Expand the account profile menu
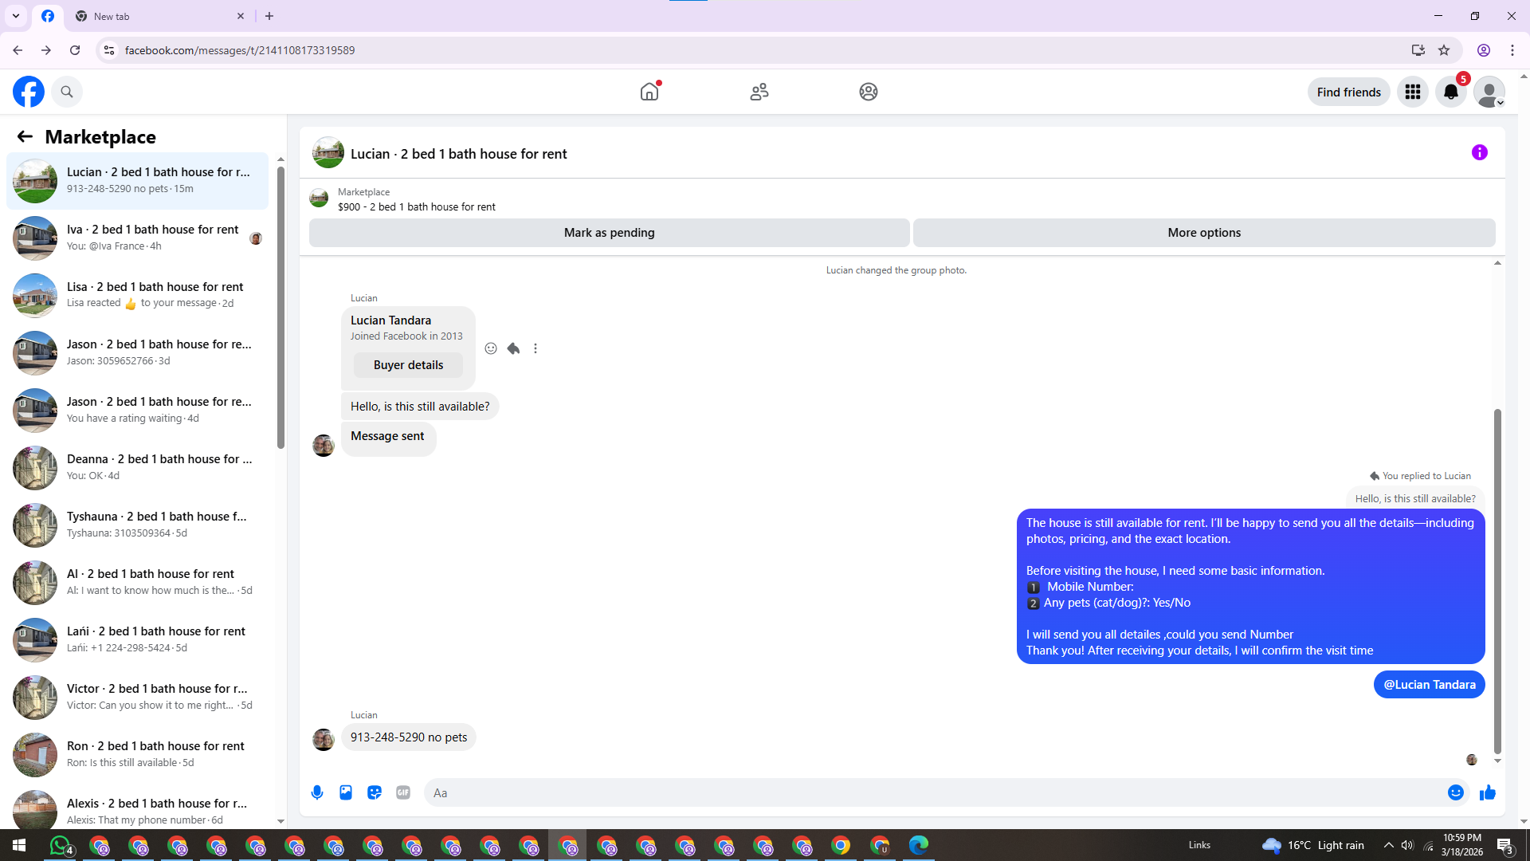The width and height of the screenshot is (1530, 861). [1489, 92]
